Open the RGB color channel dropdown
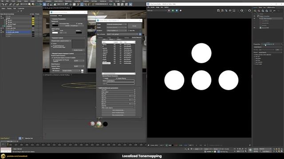This screenshot has height=159, width=284. (x=157, y=11)
